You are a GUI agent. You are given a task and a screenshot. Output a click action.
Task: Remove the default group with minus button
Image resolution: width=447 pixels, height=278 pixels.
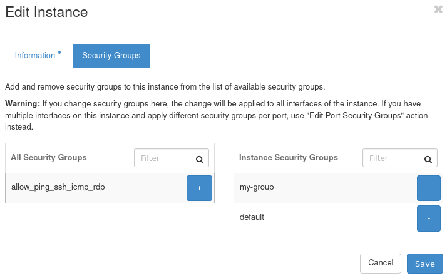pos(429,218)
